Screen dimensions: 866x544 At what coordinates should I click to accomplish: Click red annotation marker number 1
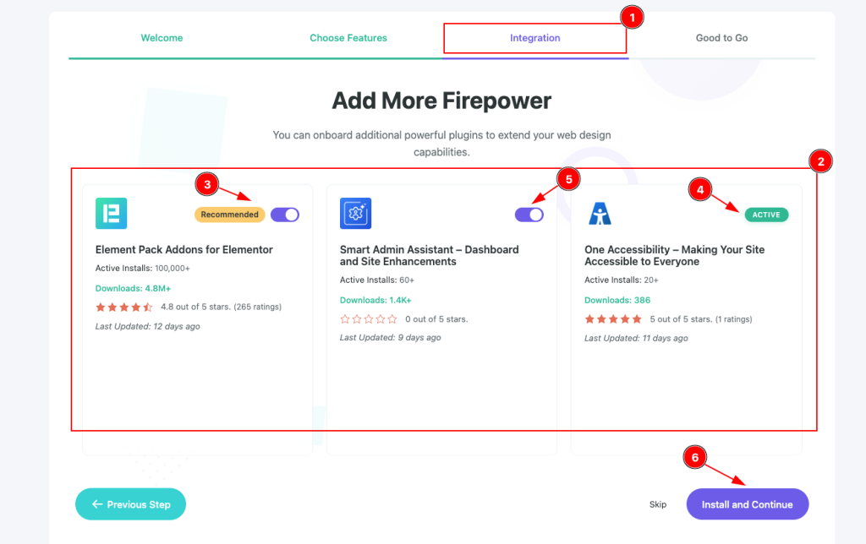[x=632, y=17]
